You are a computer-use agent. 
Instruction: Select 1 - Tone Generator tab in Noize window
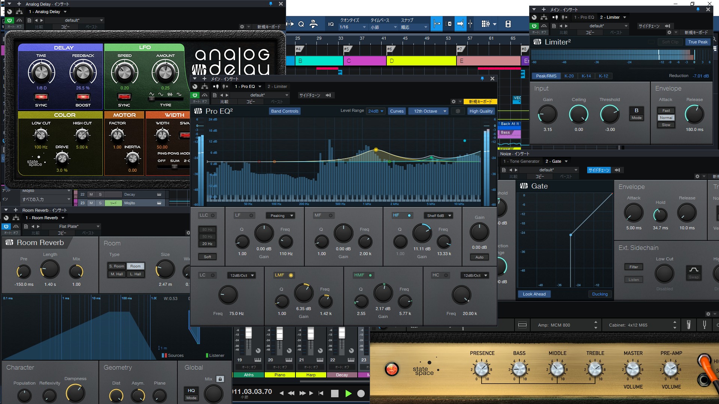521,161
